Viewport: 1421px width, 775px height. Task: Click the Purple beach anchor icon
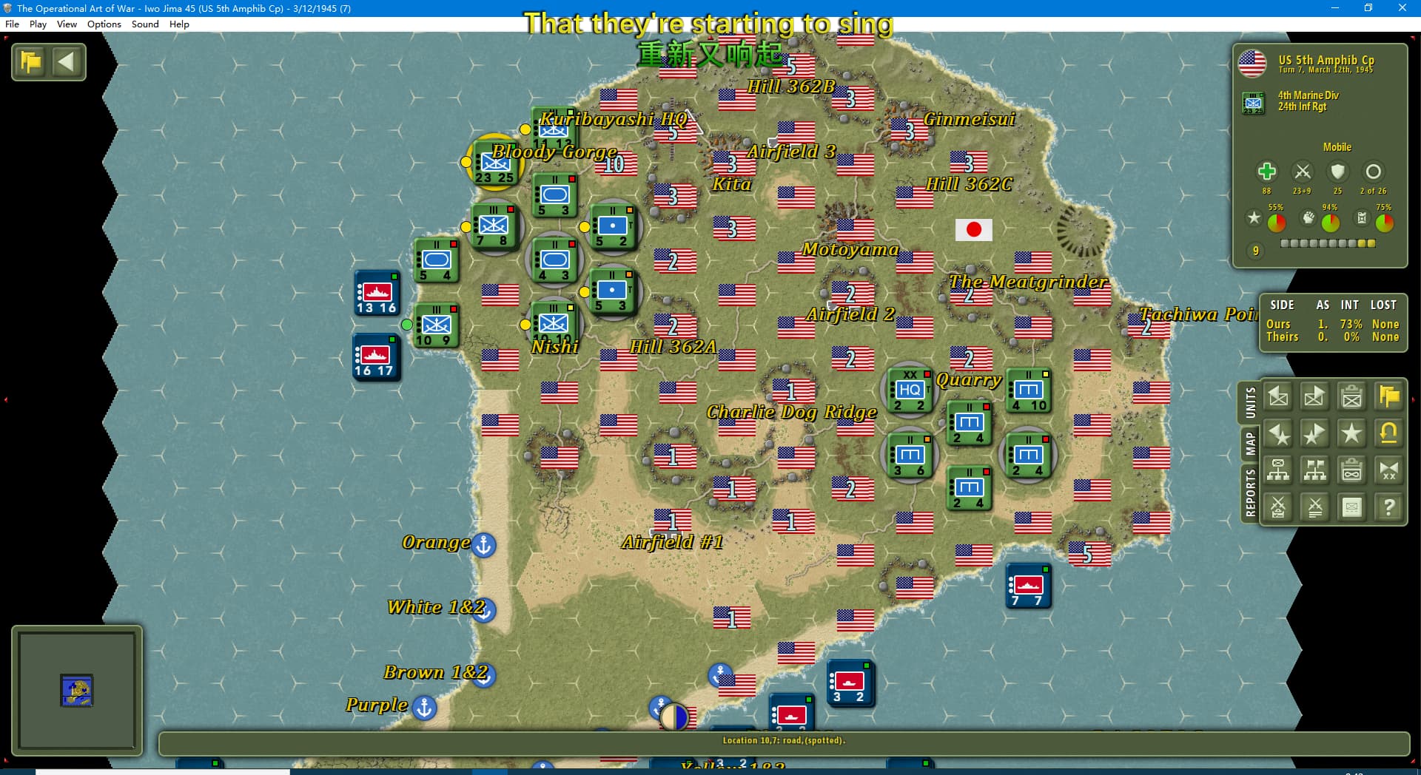coord(424,707)
